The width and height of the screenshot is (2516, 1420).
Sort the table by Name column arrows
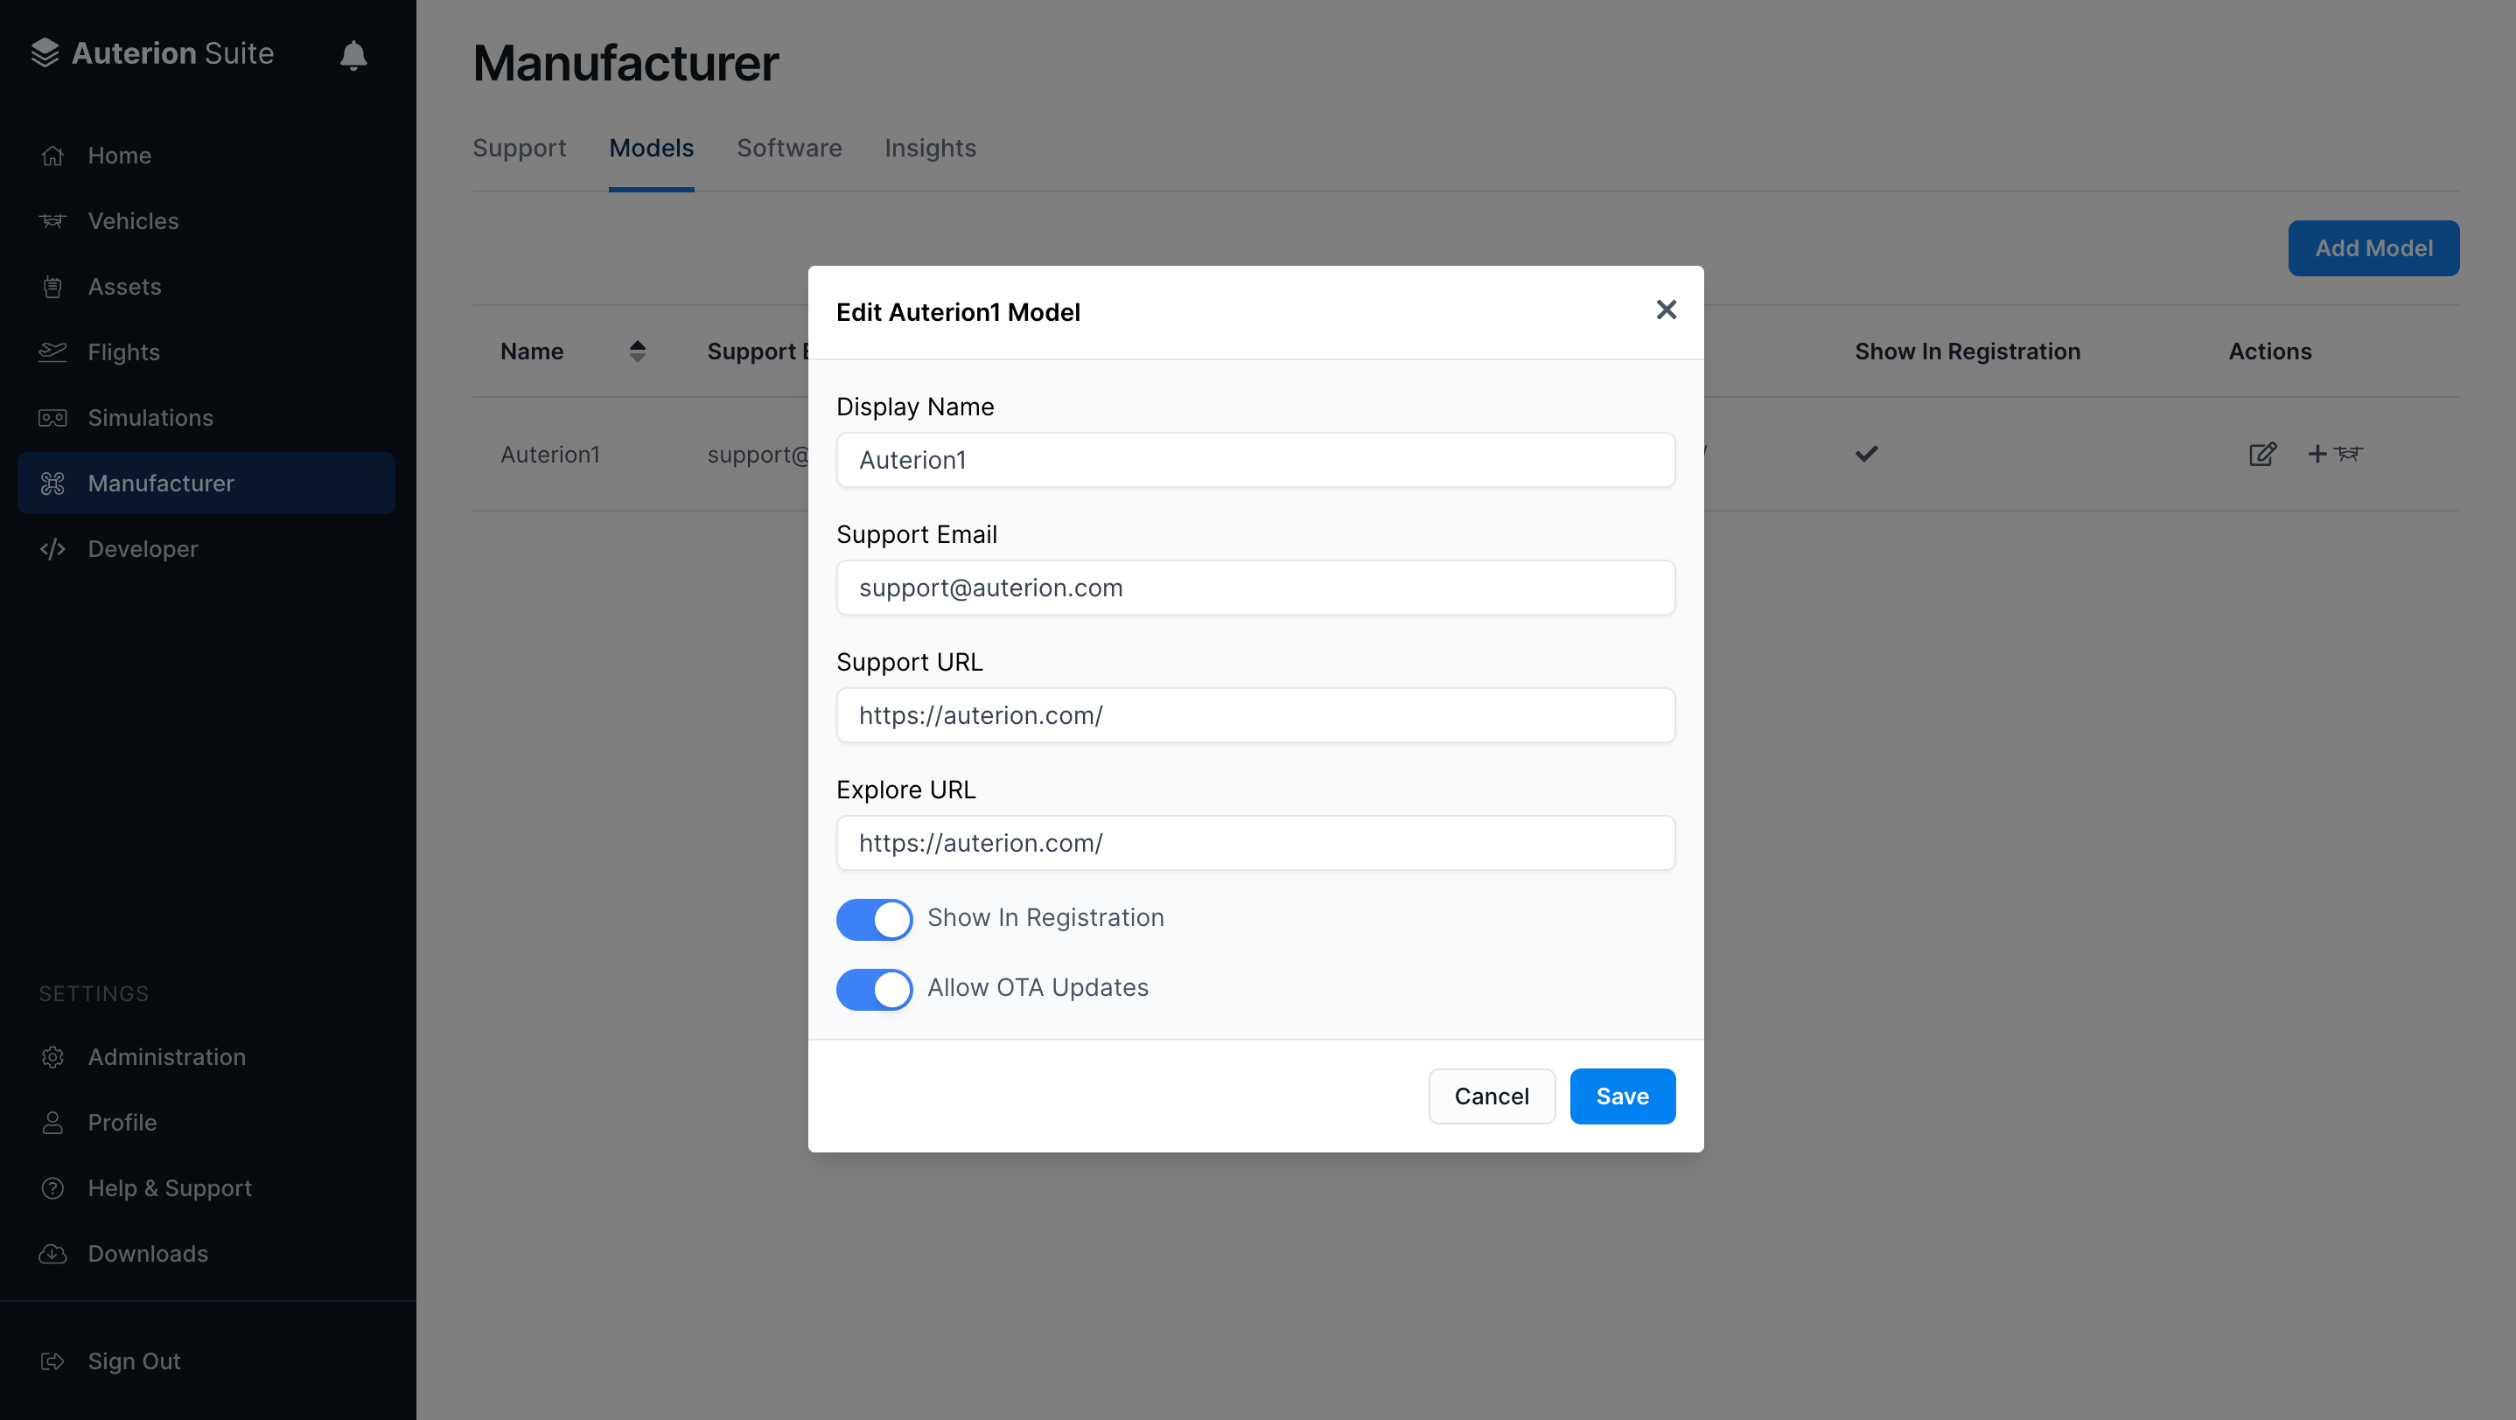637,352
